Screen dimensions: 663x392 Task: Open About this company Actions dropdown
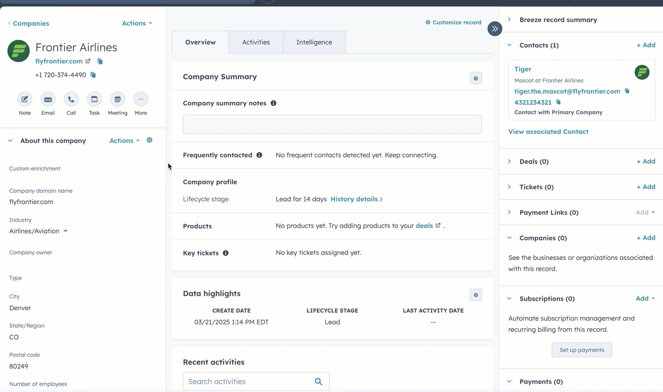[x=124, y=140]
